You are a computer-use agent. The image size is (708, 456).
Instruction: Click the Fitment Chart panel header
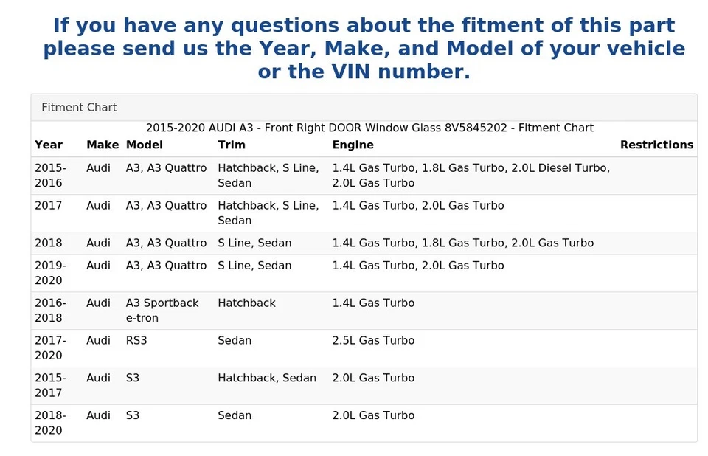coord(79,108)
